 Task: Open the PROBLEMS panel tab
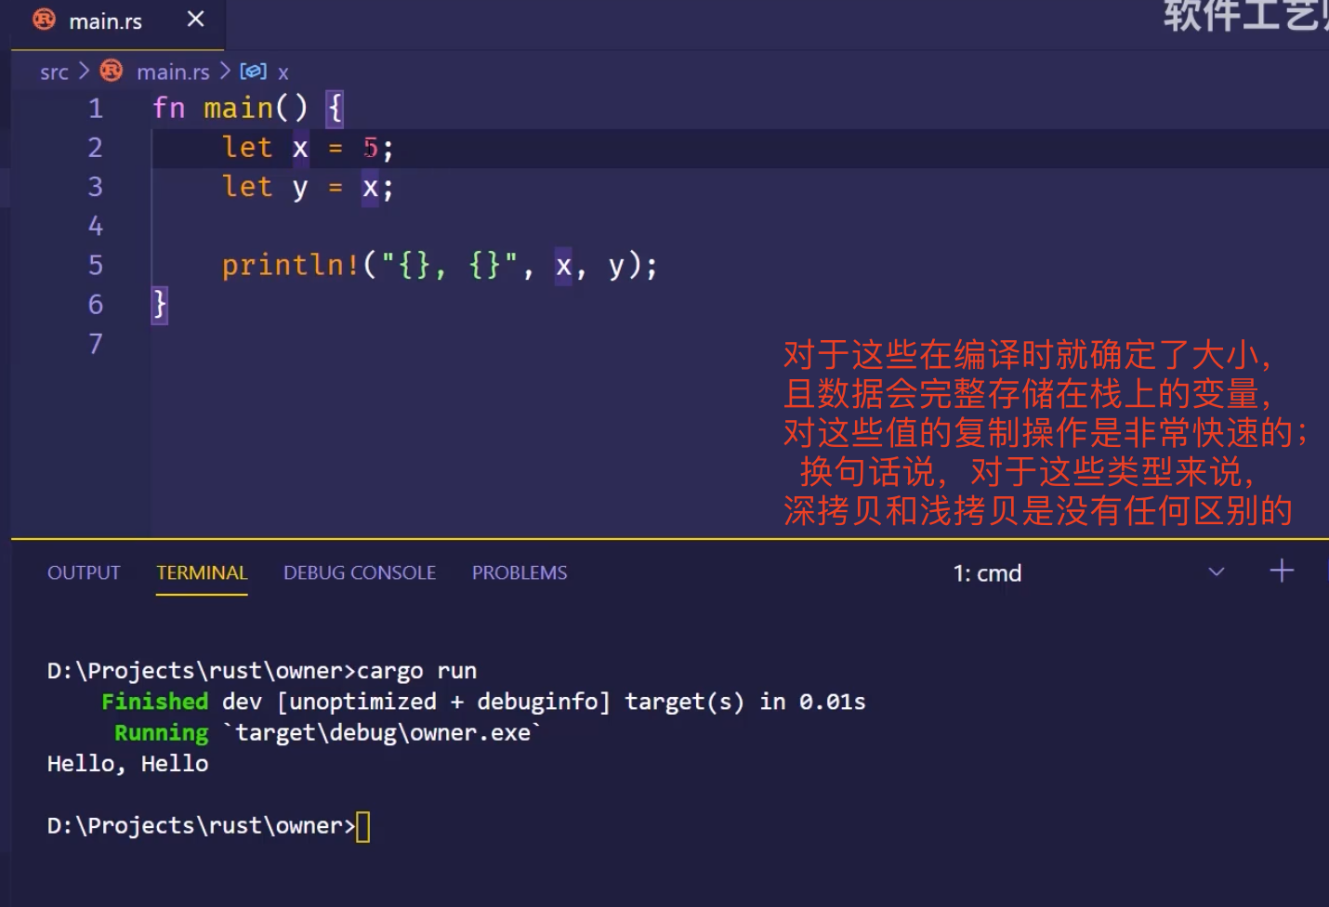519,572
